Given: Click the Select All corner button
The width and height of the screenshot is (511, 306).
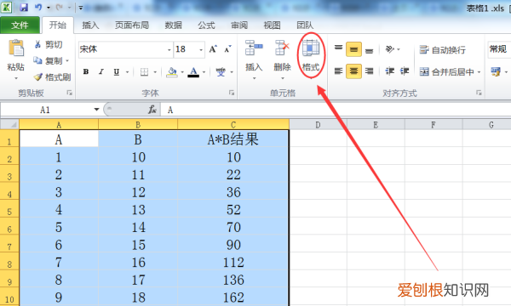Looking at the screenshot, I should (x=9, y=125).
